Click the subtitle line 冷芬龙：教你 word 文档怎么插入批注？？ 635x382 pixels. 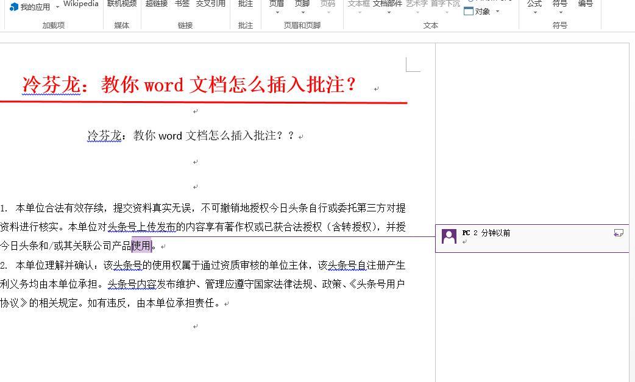[x=190, y=136]
